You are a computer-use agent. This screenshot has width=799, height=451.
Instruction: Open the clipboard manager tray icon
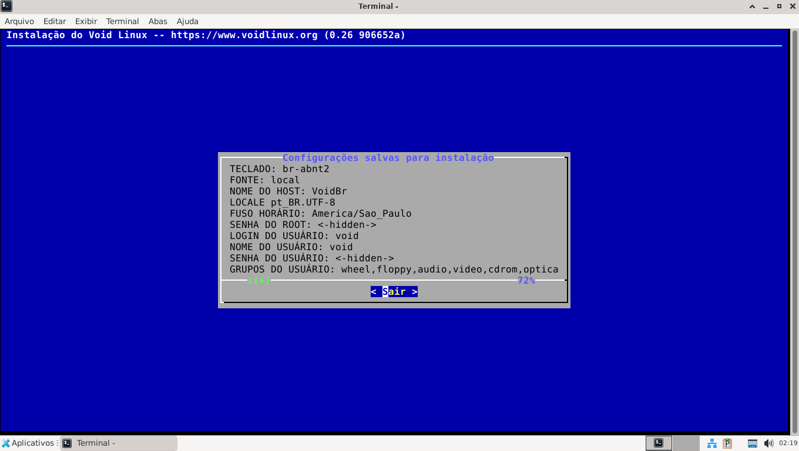click(x=727, y=443)
